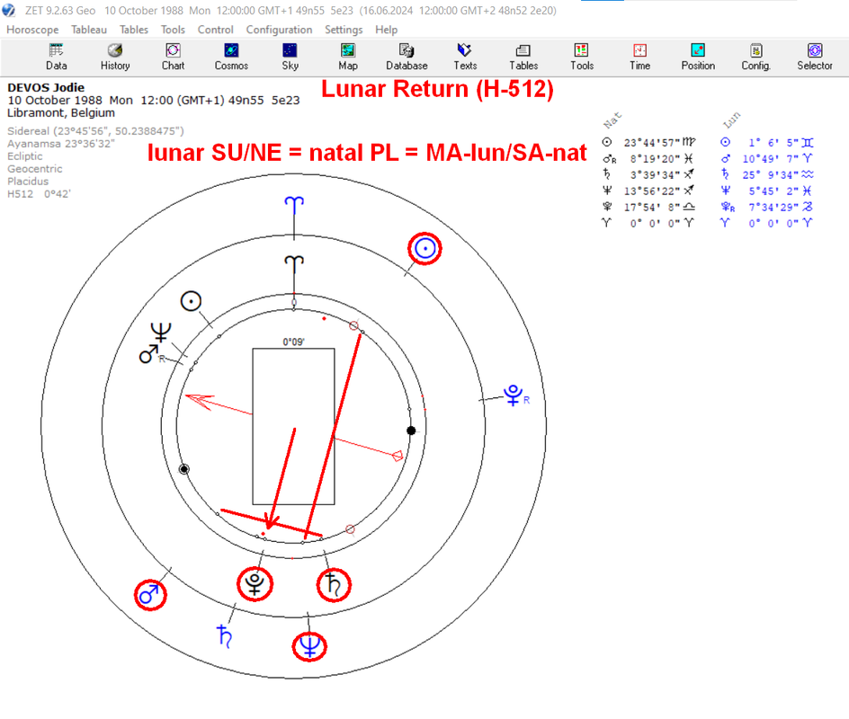Screen dimensions: 849x719
Task: Open the Configuration menu
Action: pyautogui.click(x=279, y=30)
